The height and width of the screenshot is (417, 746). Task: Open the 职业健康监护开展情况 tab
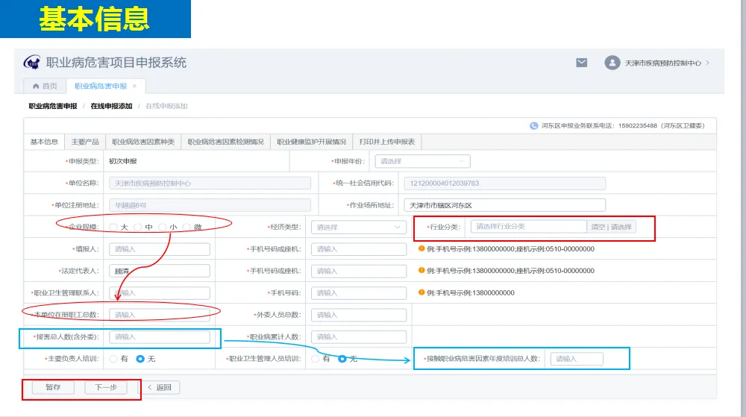[x=312, y=142]
